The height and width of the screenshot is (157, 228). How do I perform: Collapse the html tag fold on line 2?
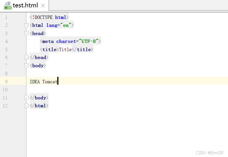click(x=26, y=26)
